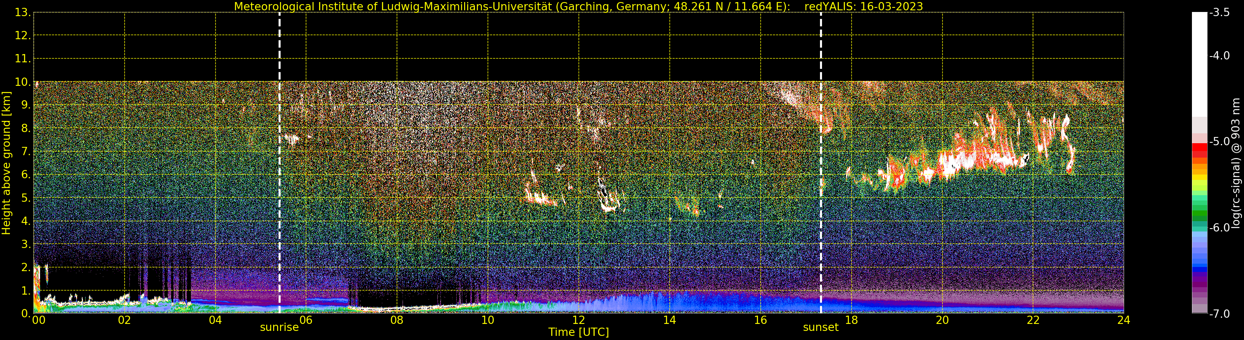Click the '00' tick on the time axis

(x=38, y=320)
